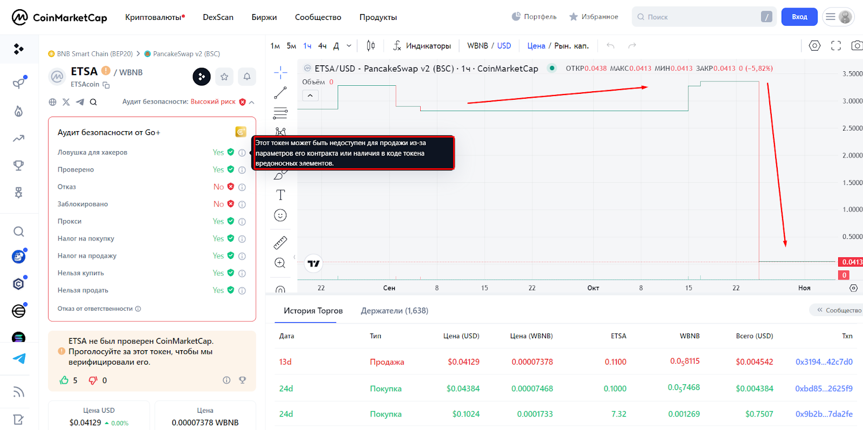863x430 pixels.
Task: Add ETSA to watchlist star
Action: point(224,77)
